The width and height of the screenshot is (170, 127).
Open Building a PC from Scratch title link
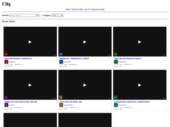(21, 102)
